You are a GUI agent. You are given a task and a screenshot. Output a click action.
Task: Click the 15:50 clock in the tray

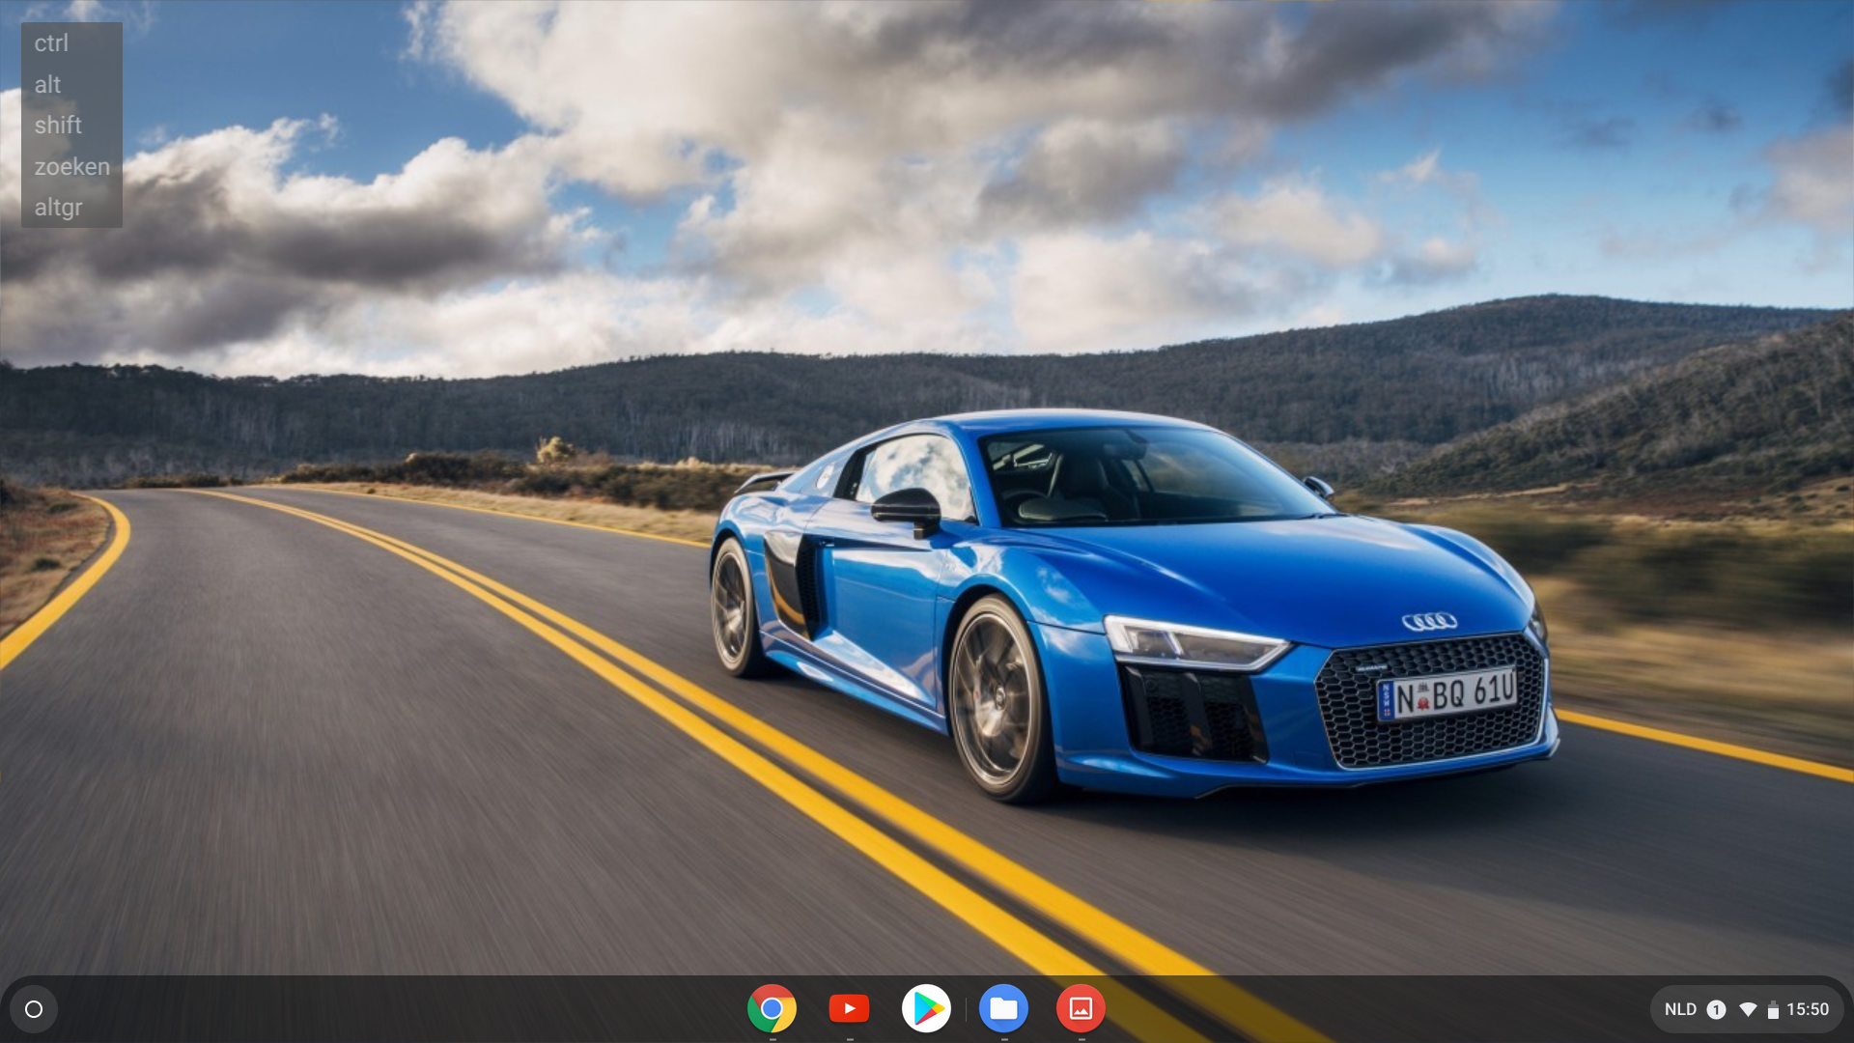coord(1808,1009)
